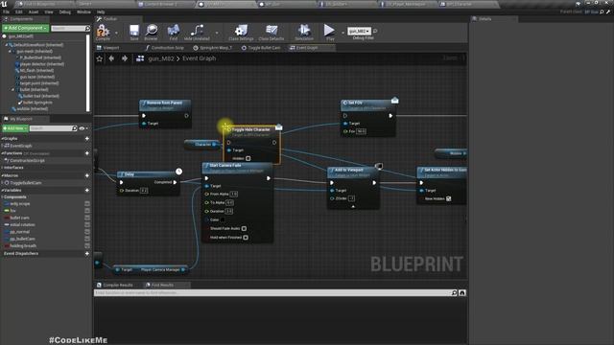The image size is (614, 345).
Task: Switch to the Toggle Bullet Cam tab
Action: click(261, 48)
